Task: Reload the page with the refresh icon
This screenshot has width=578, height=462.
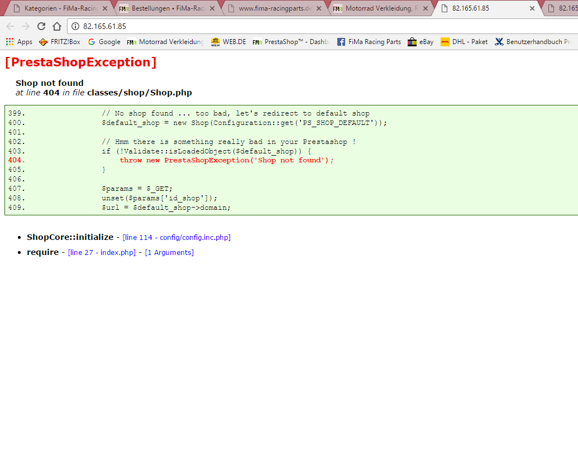Action: 41,26
